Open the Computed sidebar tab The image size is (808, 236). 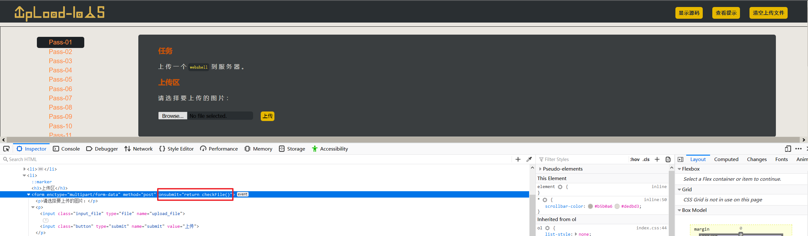[726, 159]
